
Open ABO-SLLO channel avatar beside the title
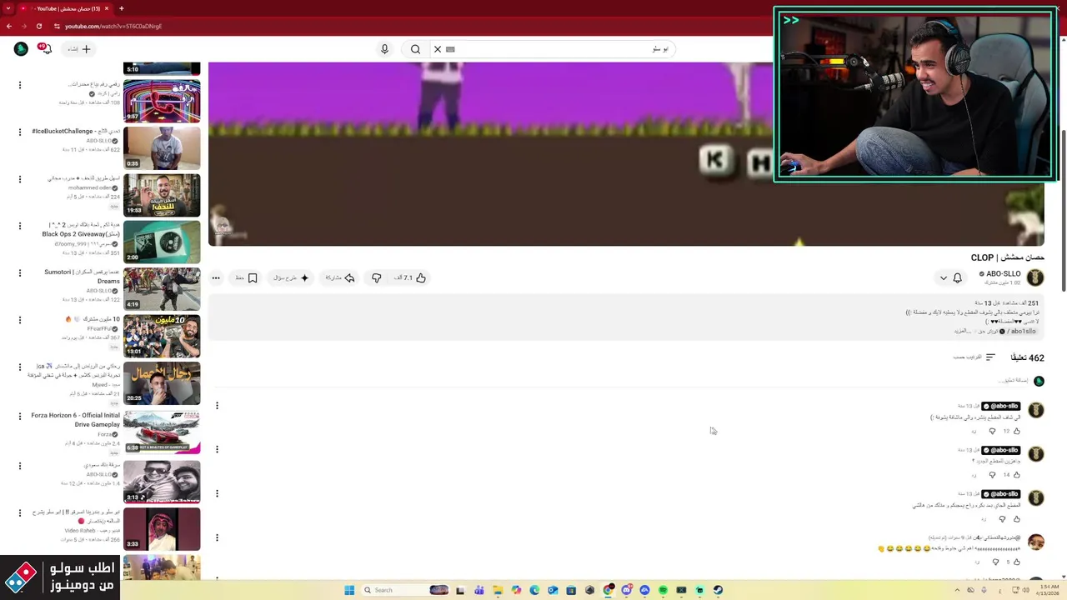[1035, 277]
